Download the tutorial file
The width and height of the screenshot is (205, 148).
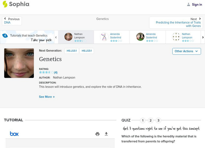[x=106, y=134]
